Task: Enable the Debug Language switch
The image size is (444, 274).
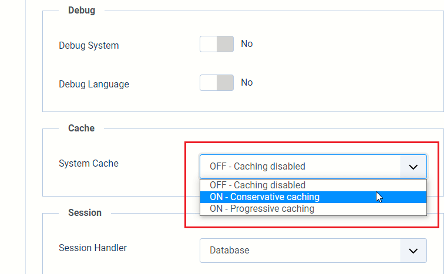Action: 217,83
